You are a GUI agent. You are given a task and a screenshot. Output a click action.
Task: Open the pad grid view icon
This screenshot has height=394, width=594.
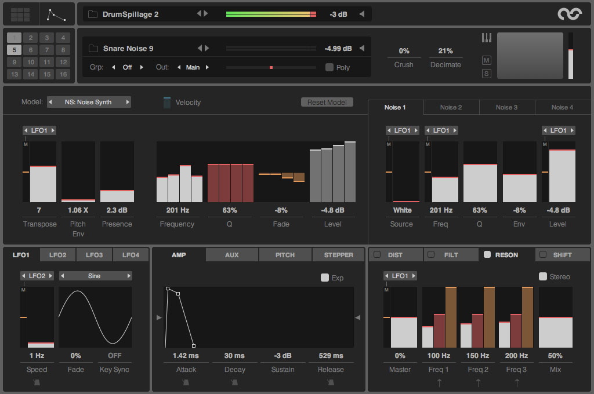click(x=20, y=14)
